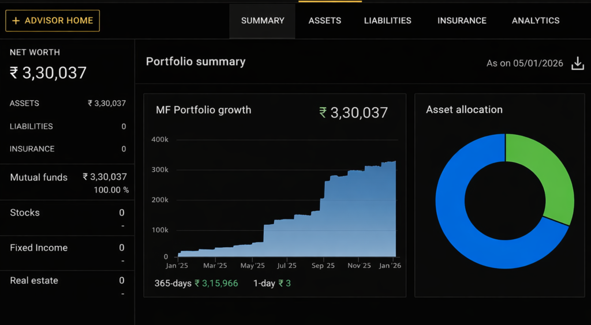Click the Assets amount row in sidebar
Viewport: 591px width, 325px height.
[67, 104]
